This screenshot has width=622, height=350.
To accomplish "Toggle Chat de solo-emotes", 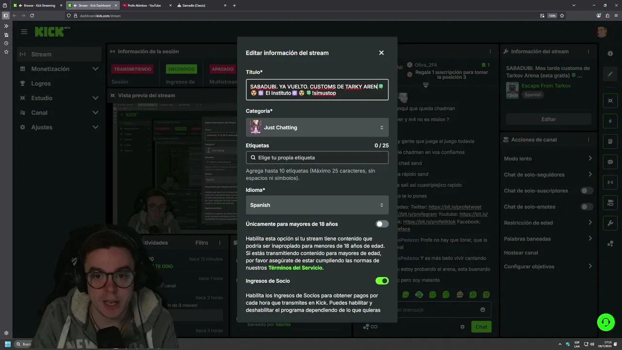I will pos(587,207).
